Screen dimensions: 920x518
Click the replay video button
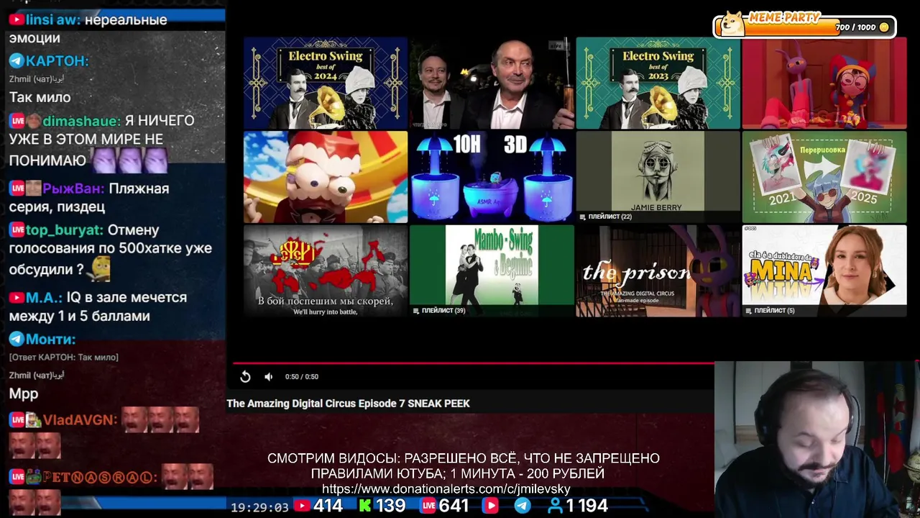(x=245, y=376)
